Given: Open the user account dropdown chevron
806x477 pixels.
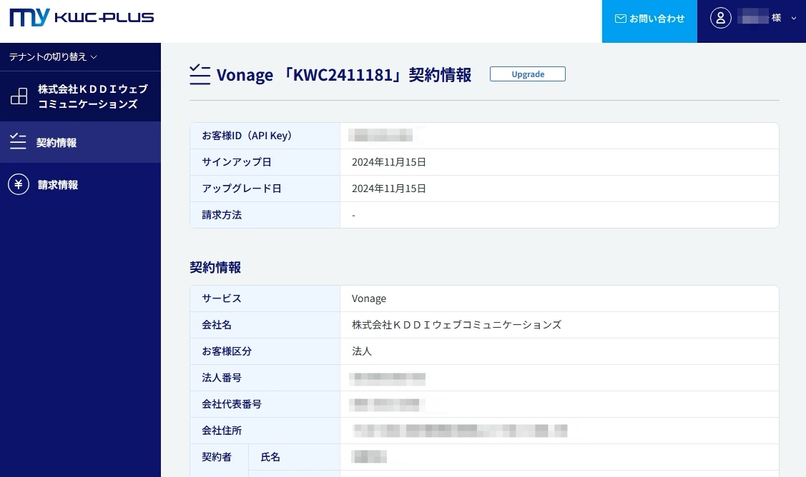Looking at the screenshot, I should point(794,19).
